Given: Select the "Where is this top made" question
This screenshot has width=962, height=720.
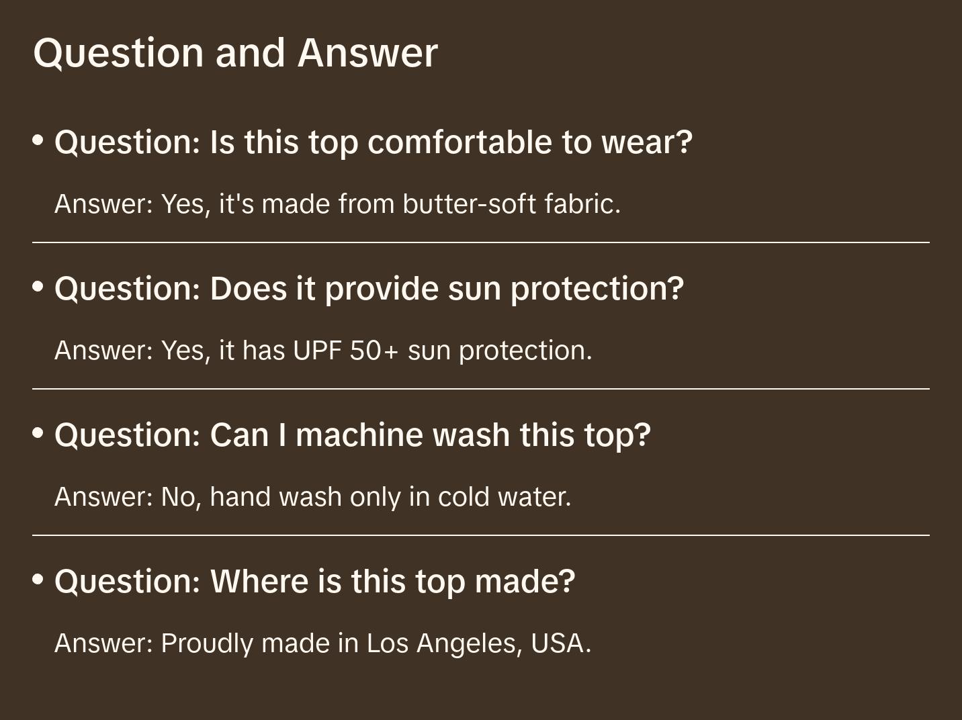Looking at the screenshot, I should [x=314, y=582].
